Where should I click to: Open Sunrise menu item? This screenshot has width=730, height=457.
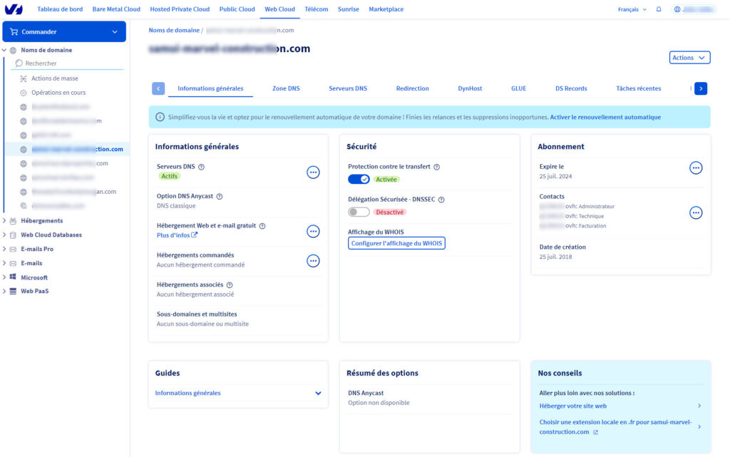(348, 9)
